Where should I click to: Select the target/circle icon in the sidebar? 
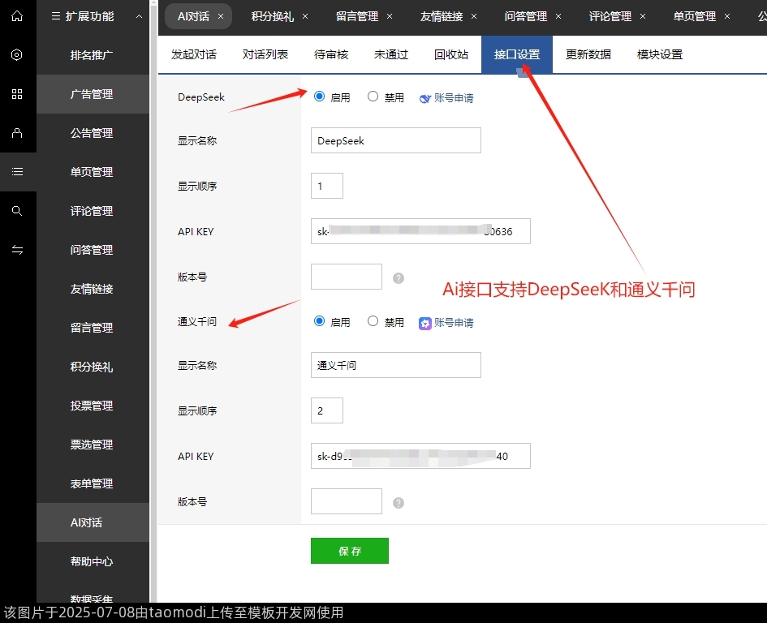[x=18, y=54]
